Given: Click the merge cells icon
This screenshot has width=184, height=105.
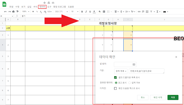Looking at the screenshot, I should point(108,12).
